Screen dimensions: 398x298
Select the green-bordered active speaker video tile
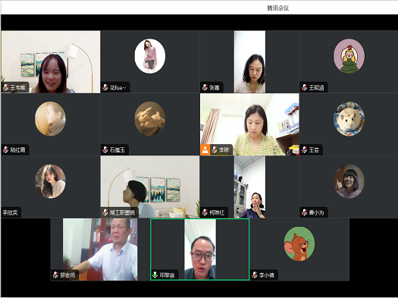[x=200, y=249]
